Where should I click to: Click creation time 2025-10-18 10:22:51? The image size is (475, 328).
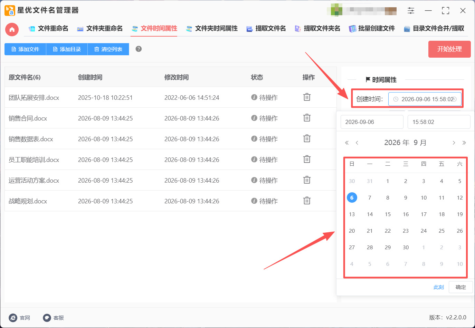tap(105, 98)
